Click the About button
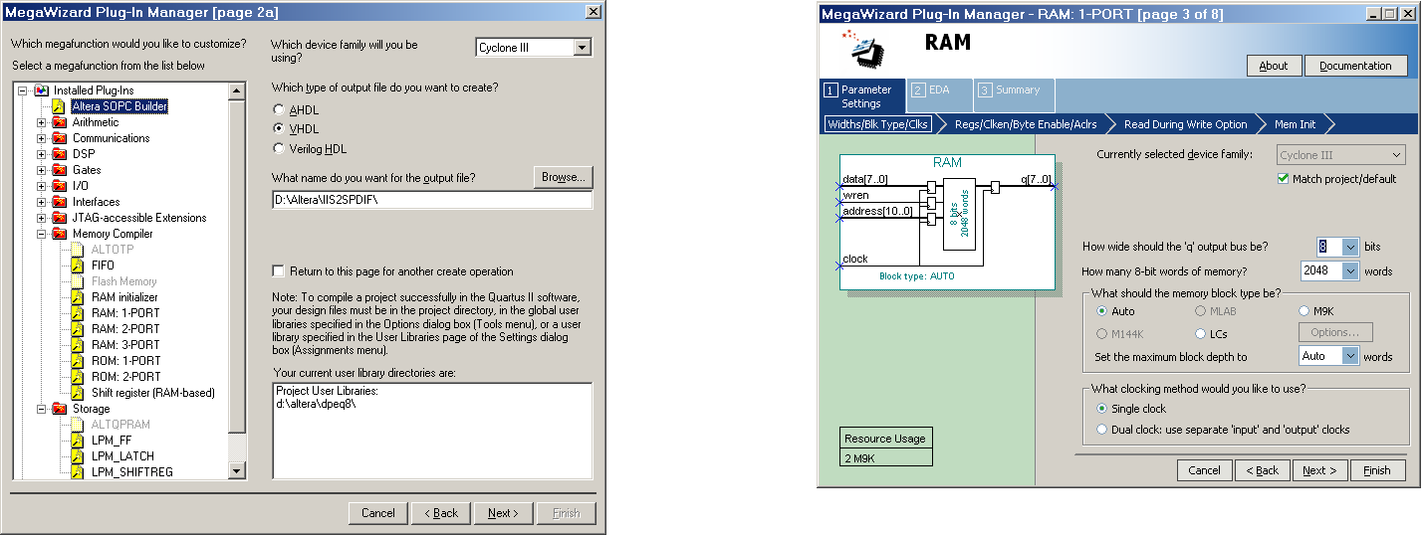 point(1274,66)
